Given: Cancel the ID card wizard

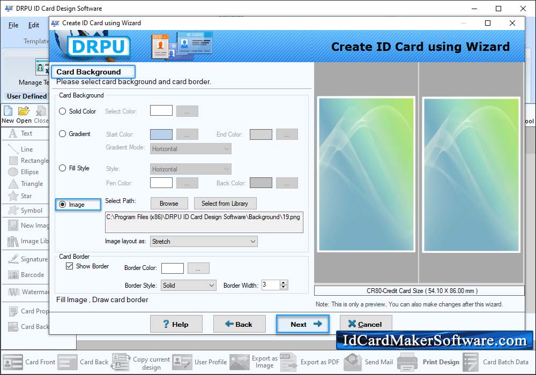Looking at the screenshot, I should point(366,324).
